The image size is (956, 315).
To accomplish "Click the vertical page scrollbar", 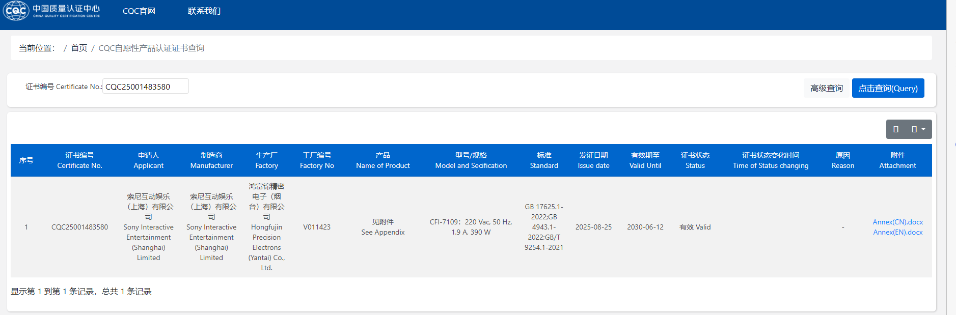I will click(951, 157).
